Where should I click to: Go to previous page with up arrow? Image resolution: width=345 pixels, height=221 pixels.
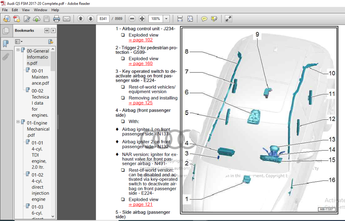pos(81,19)
